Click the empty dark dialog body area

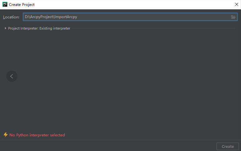[x=124, y=81]
